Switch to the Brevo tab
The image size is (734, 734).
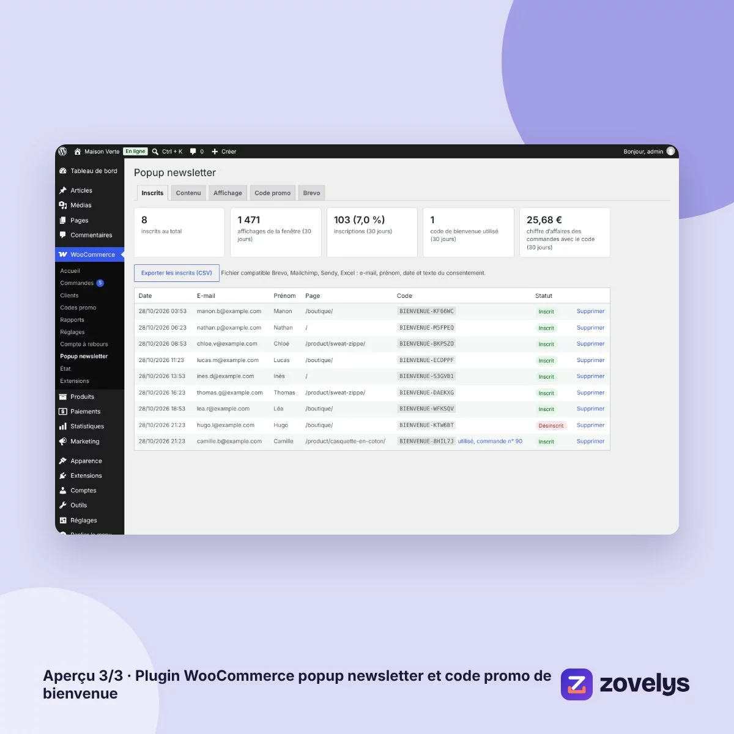[x=311, y=193]
